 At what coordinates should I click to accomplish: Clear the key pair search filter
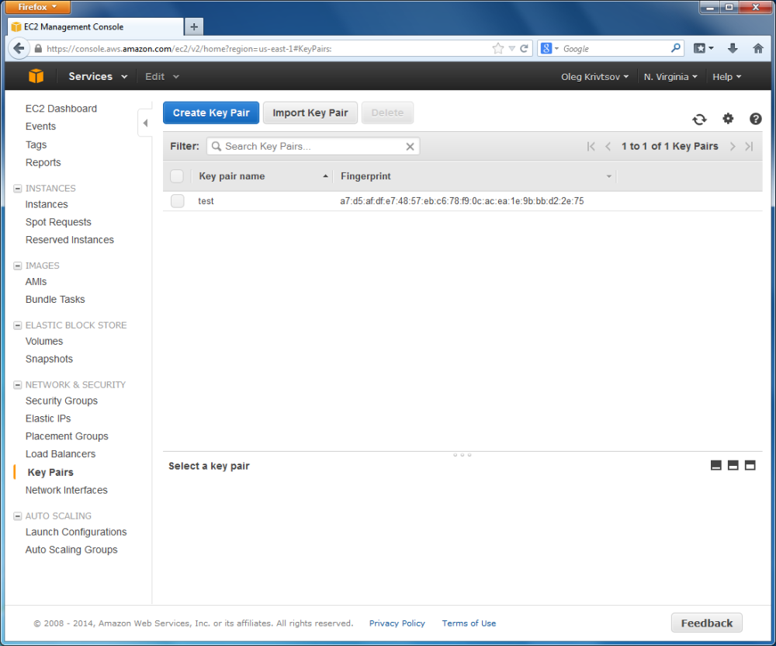410,147
